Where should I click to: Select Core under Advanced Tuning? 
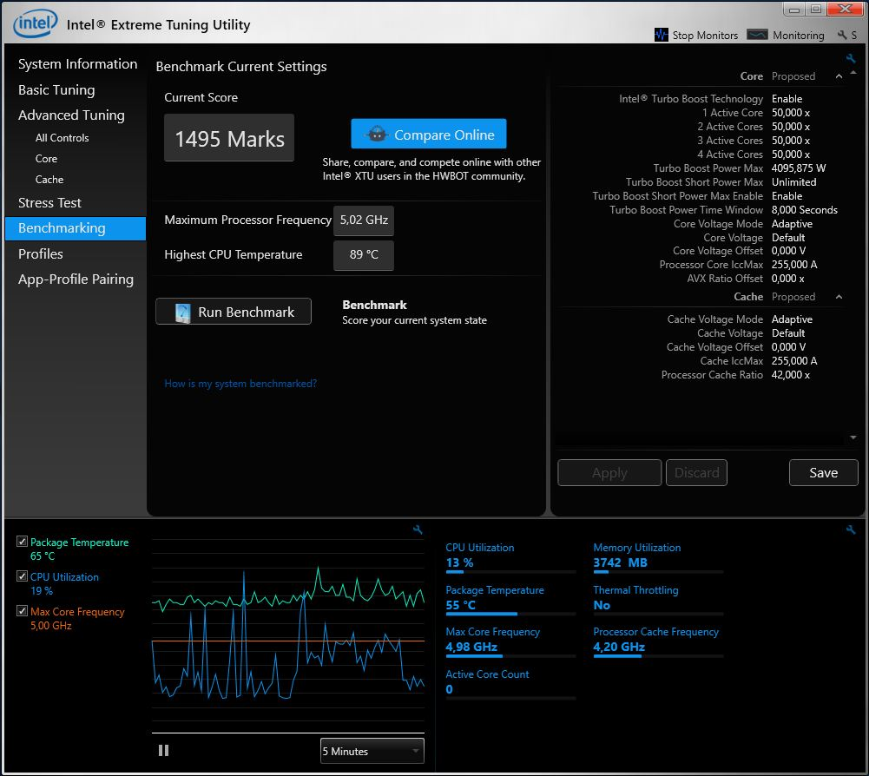pyautogui.click(x=47, y=159)
